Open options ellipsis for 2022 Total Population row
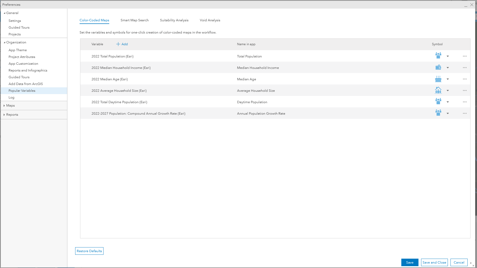This screenshot has height=268, width=477. pos(465,56)
